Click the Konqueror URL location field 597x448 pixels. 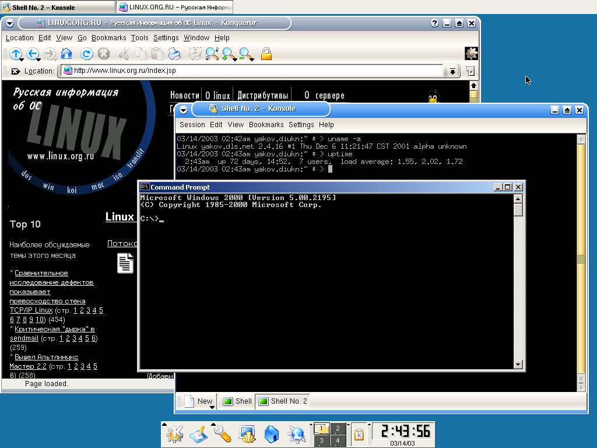coord(252,71)
